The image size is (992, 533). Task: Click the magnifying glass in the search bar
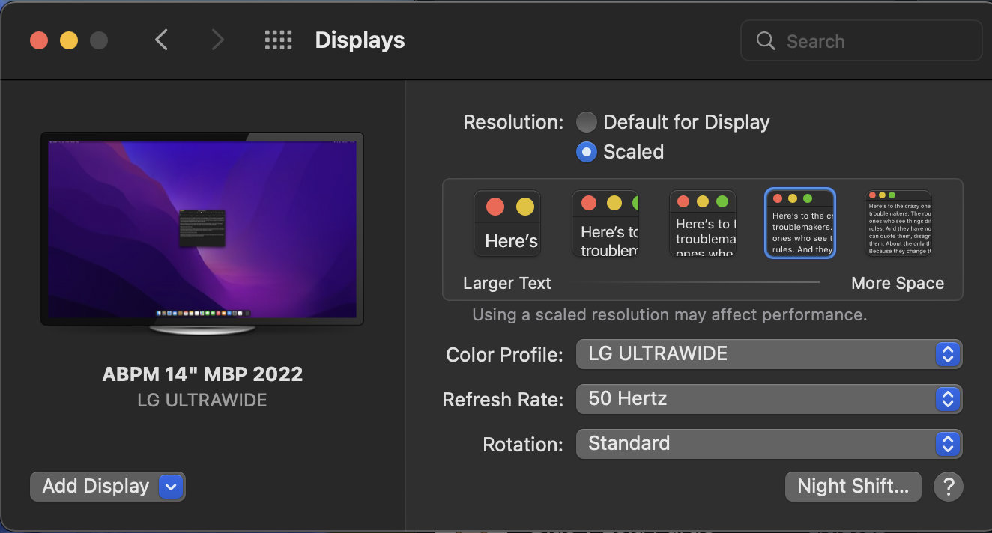click(x=765, y=41)
